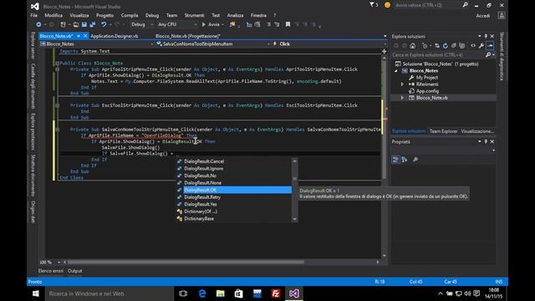Close the Blocco_Note.vb tab
Viewport: 535px width, 301px height.
85,36
